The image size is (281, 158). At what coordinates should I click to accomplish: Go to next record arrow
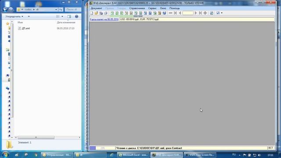tap(196, 13)
